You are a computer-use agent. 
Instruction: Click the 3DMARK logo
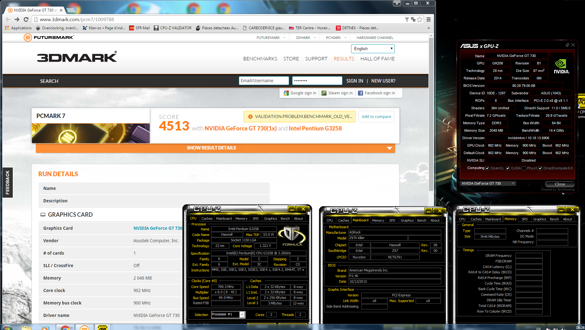coord(77,57)
